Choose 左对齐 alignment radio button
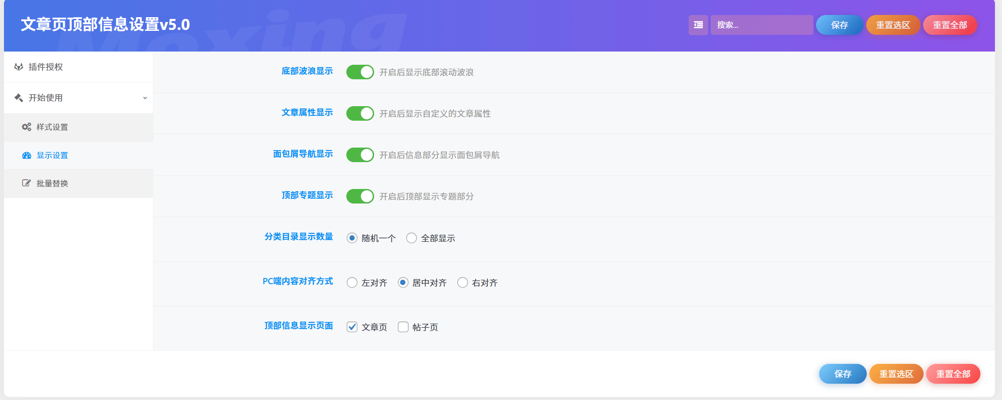This screenshot has height=400, width=1002. click(352, 283)
